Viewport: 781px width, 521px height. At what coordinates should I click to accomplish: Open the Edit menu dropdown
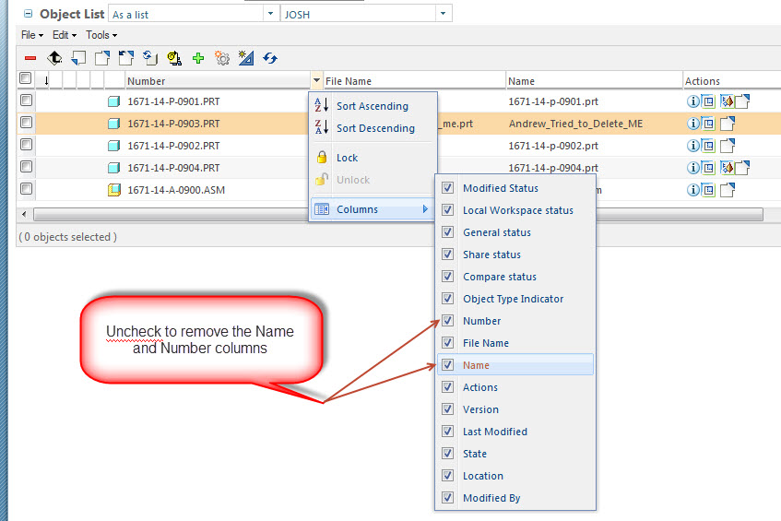click(65, 35)
